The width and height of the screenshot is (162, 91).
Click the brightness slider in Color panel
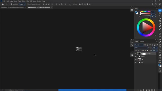coord(145,16)
